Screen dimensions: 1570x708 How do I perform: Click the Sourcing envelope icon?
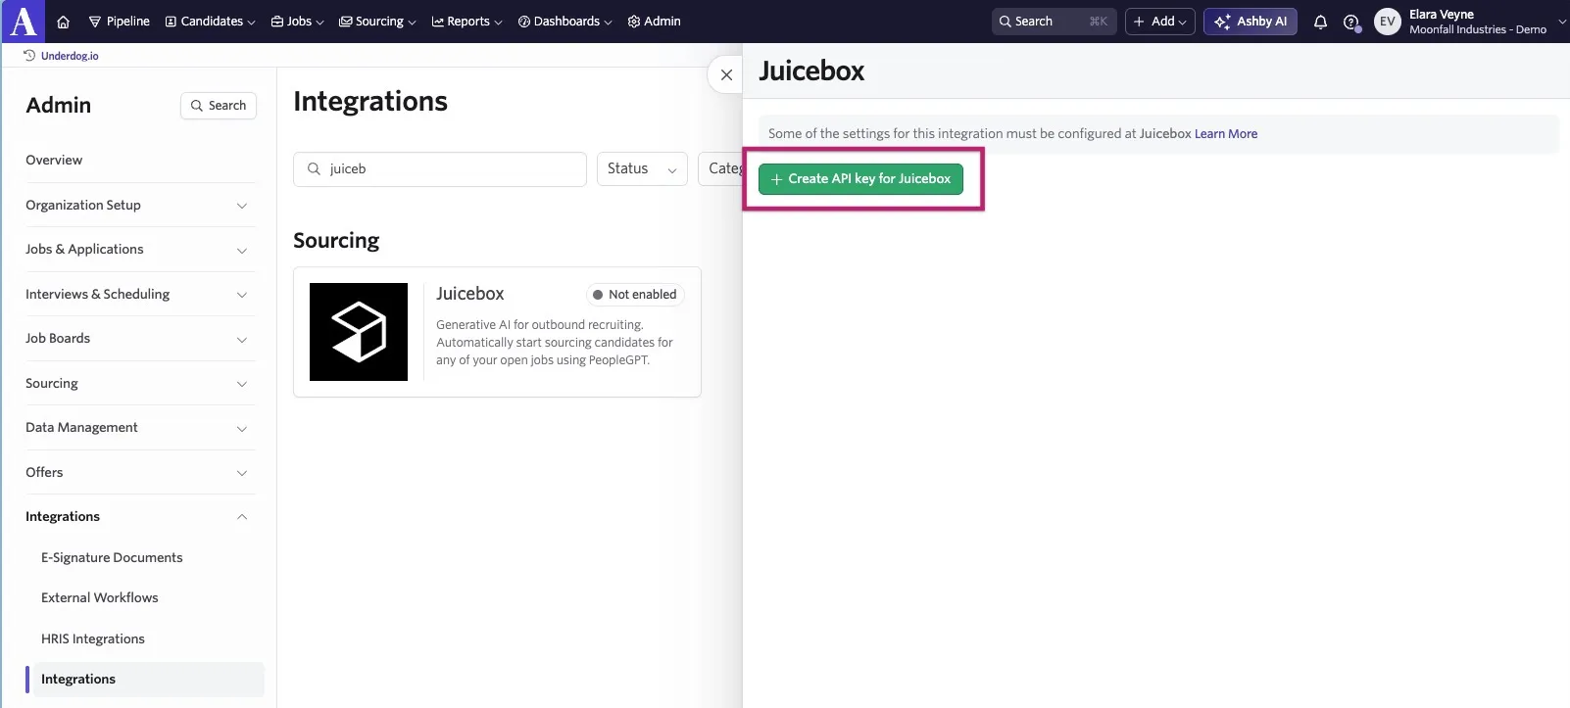(346, 22)
